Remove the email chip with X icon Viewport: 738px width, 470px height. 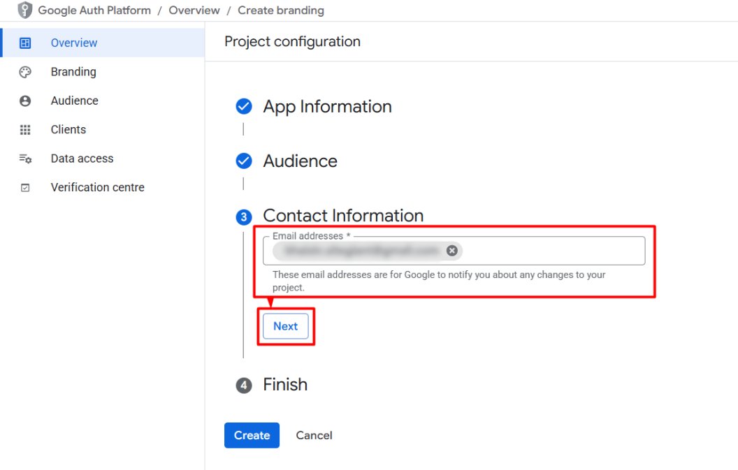click(452, 251)
